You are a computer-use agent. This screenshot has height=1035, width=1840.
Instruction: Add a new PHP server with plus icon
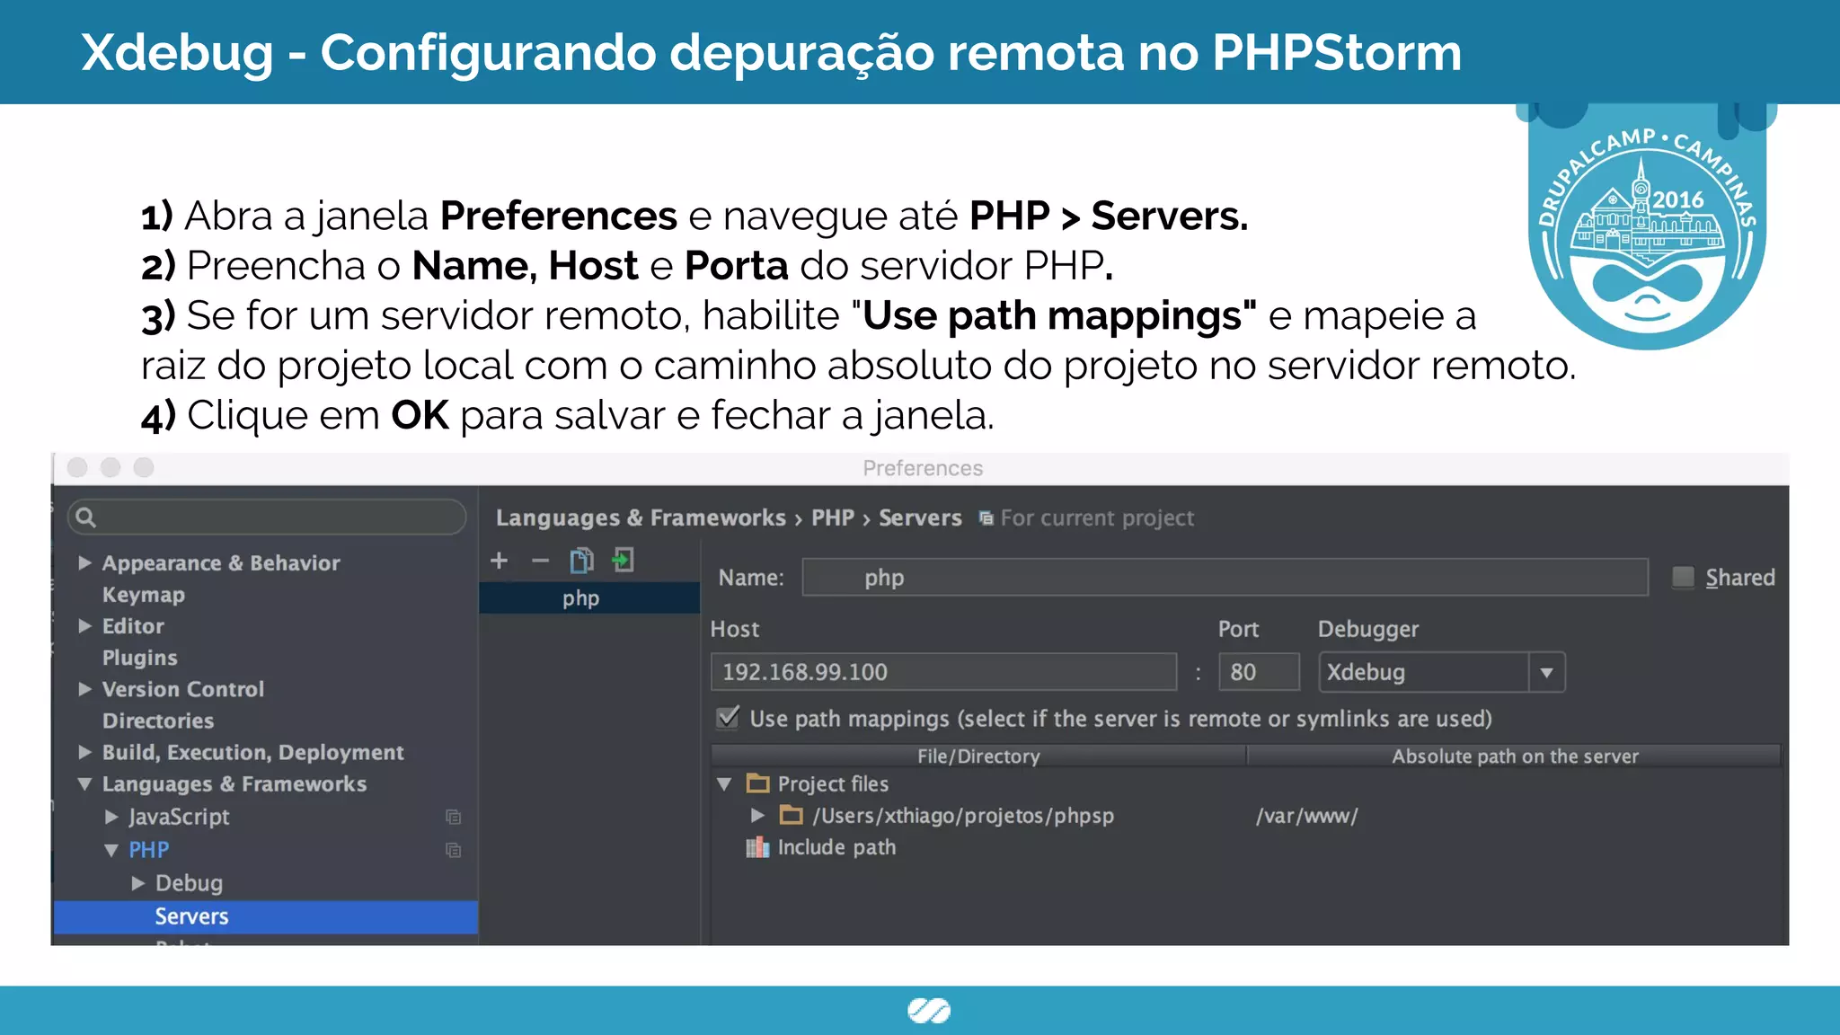point(500,561)
